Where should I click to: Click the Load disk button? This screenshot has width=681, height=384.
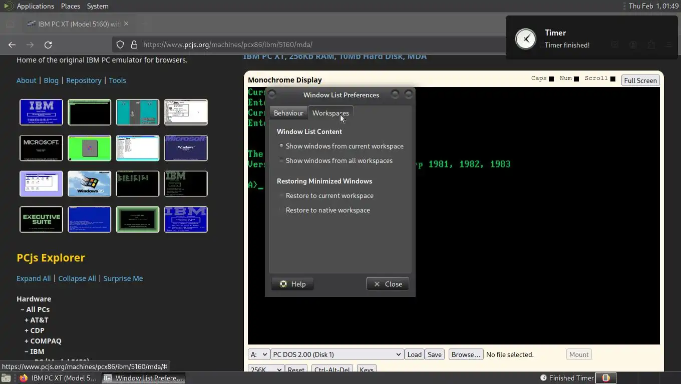[414, 354]
